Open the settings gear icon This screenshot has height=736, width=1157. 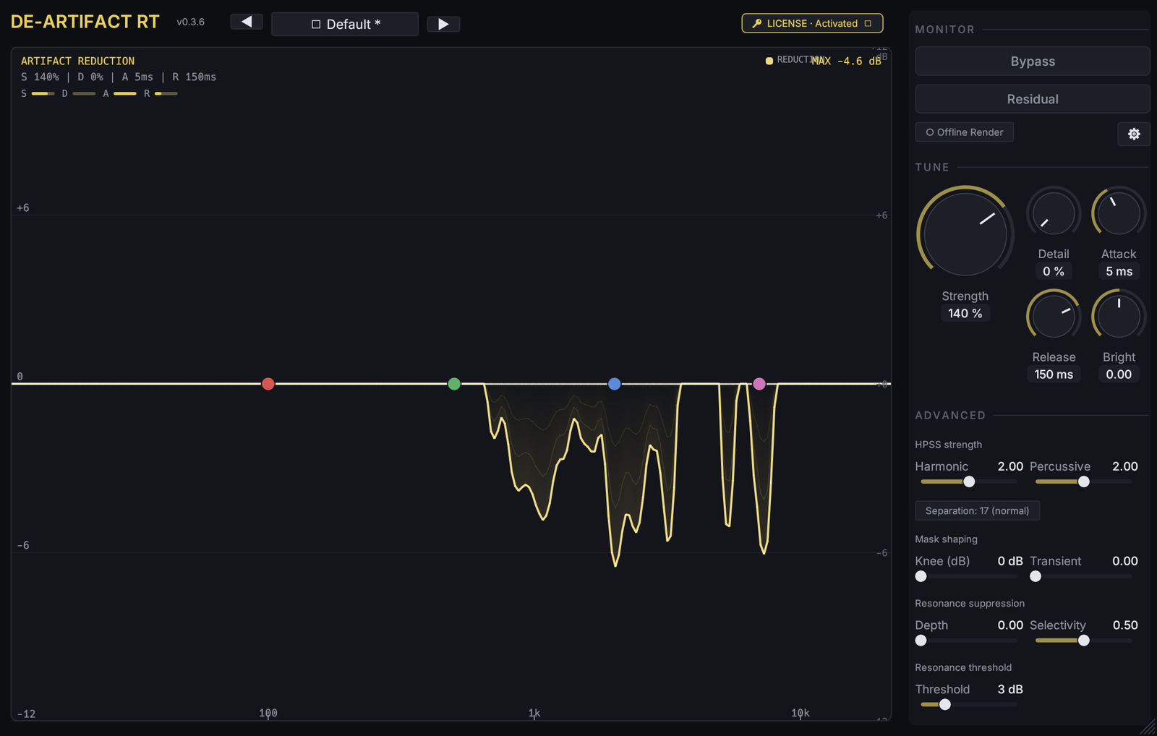tap(1134, 134)
